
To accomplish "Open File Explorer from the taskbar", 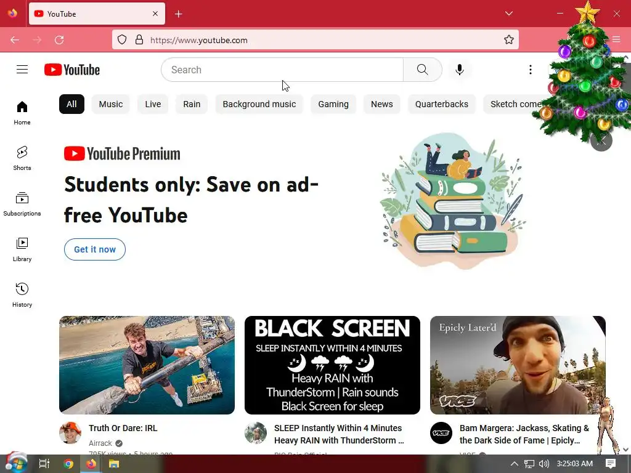I will tap(114, 464).
